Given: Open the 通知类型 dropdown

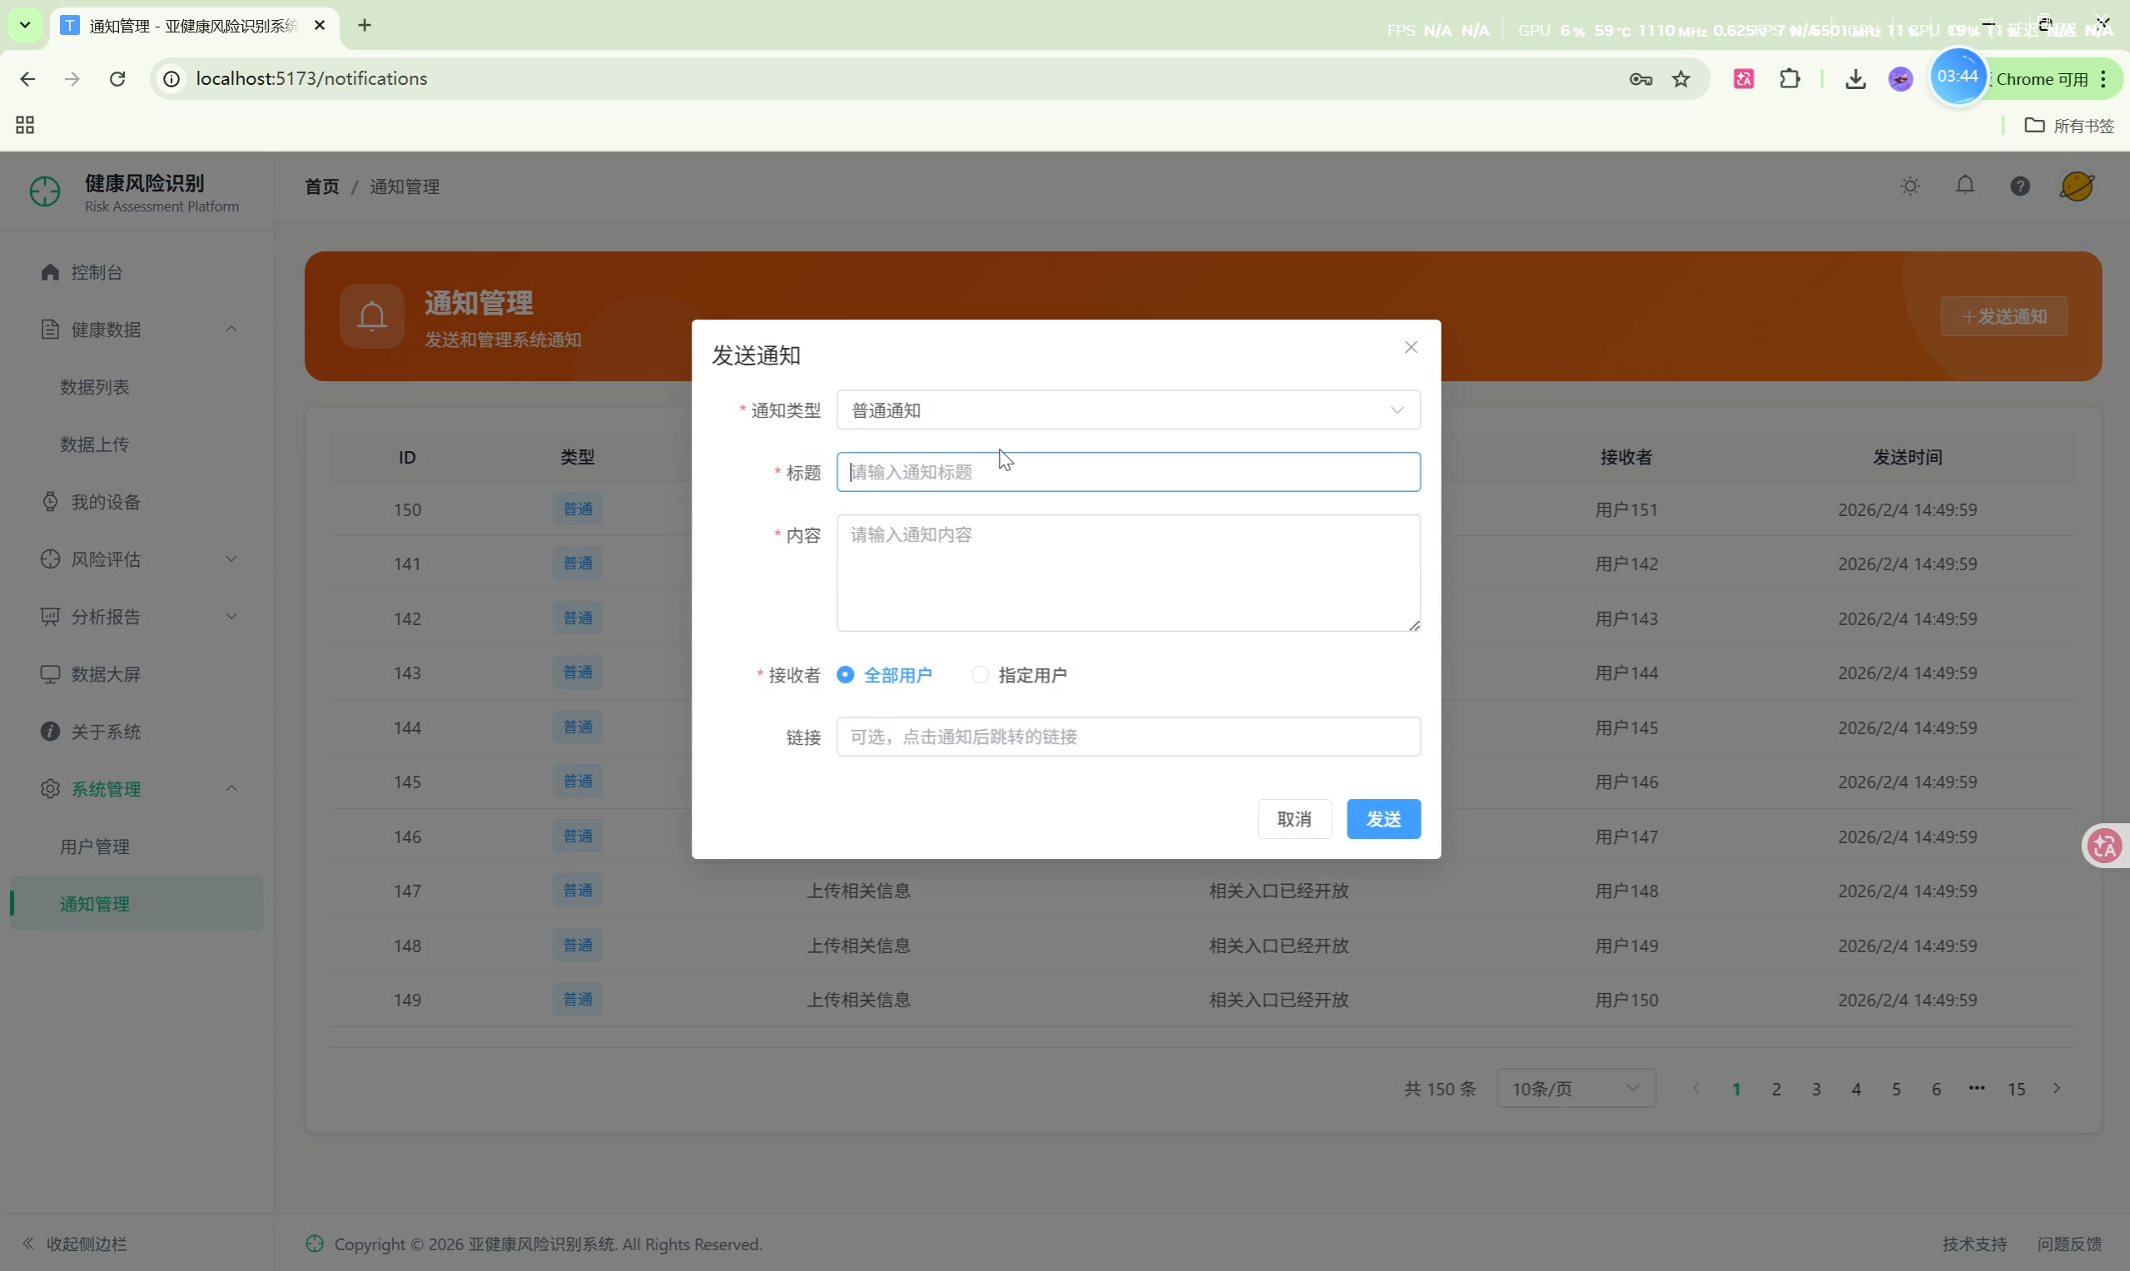Looking at the screenshot, I should point(1127,410).
